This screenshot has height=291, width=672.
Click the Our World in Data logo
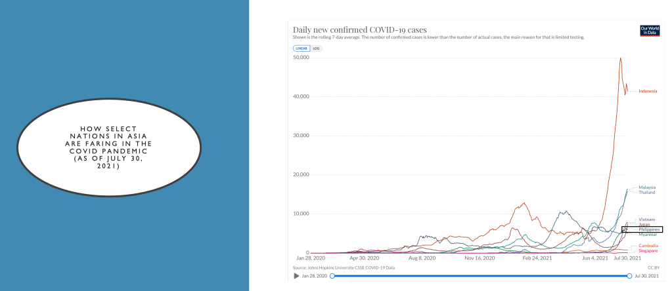click(649, 31)
